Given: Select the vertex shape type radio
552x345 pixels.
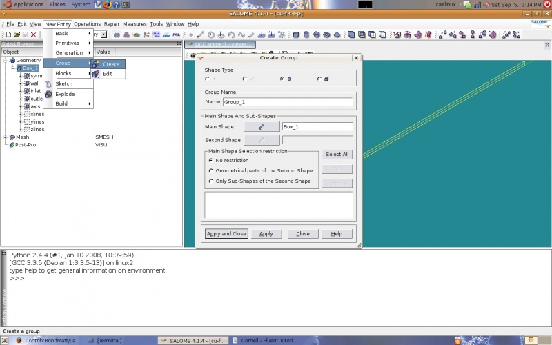Looking at the screenshot, I should 207,79.
